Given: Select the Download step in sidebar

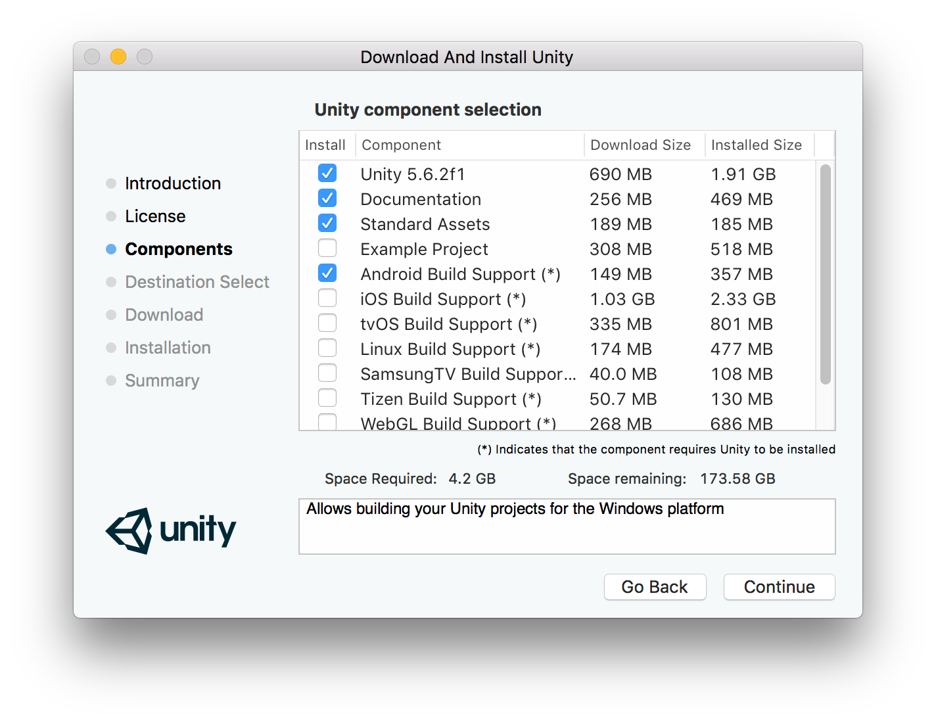Looking at the screenshot, I should pos(164,315).
